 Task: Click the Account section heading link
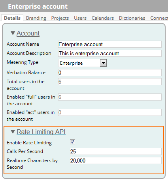[x=28, y=33]
